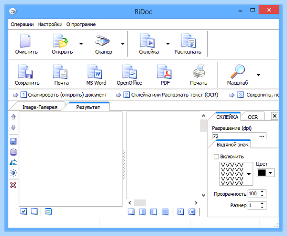Select the СКЛЕЙКА tab
Viewport: 287px width, 236px height.
point(227,117)
